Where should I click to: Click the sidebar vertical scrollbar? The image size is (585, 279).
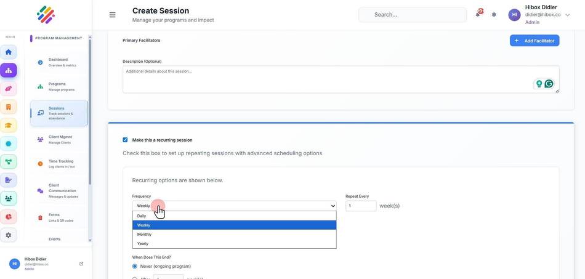pyautogui.click(x=90, y=112)
